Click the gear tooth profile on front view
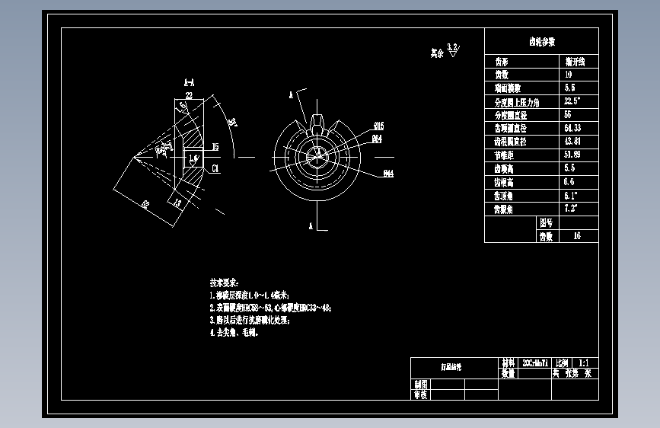This screenshot has height=428, width=660. (317, 123)
